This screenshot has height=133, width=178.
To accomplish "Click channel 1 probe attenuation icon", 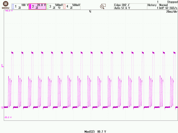I will click(x=20, y=8).
